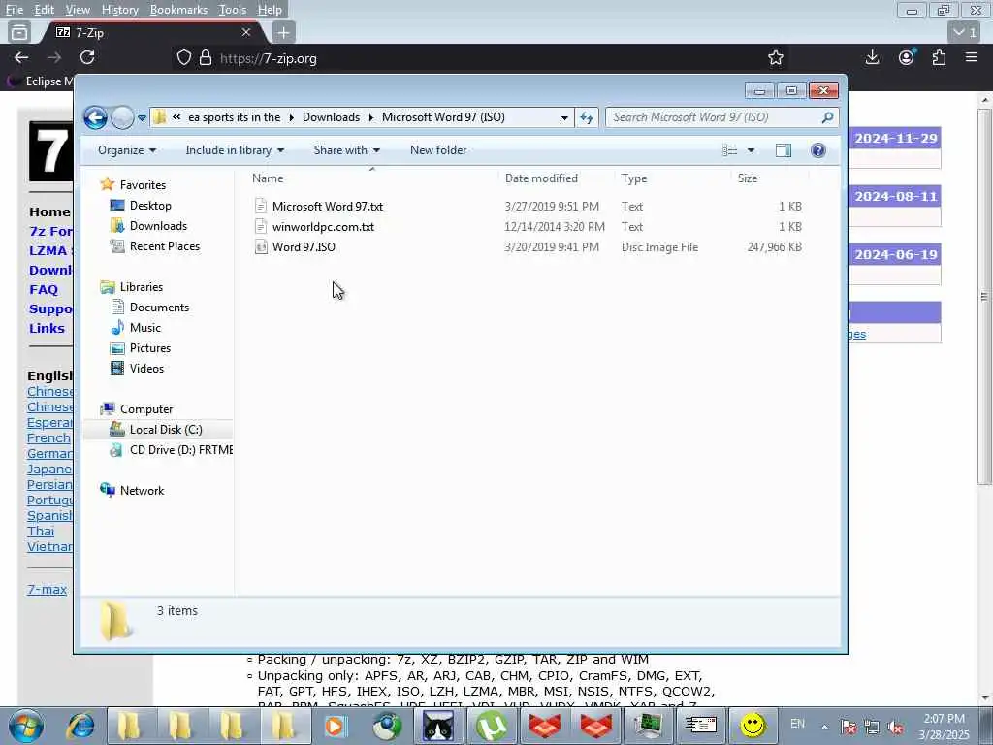The height and width of the screenshot is (745, 993).
Task: Click the search magnifier icon in Explorer
Action: tap(827, 117)
